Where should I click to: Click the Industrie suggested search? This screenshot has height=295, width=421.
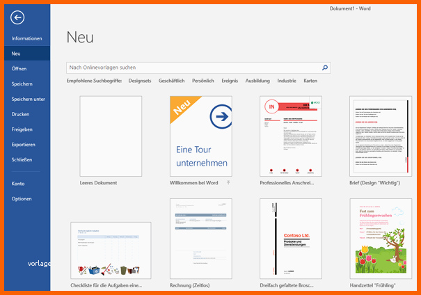click(x=287, y=81)
